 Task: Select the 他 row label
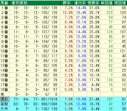point(2,94)
